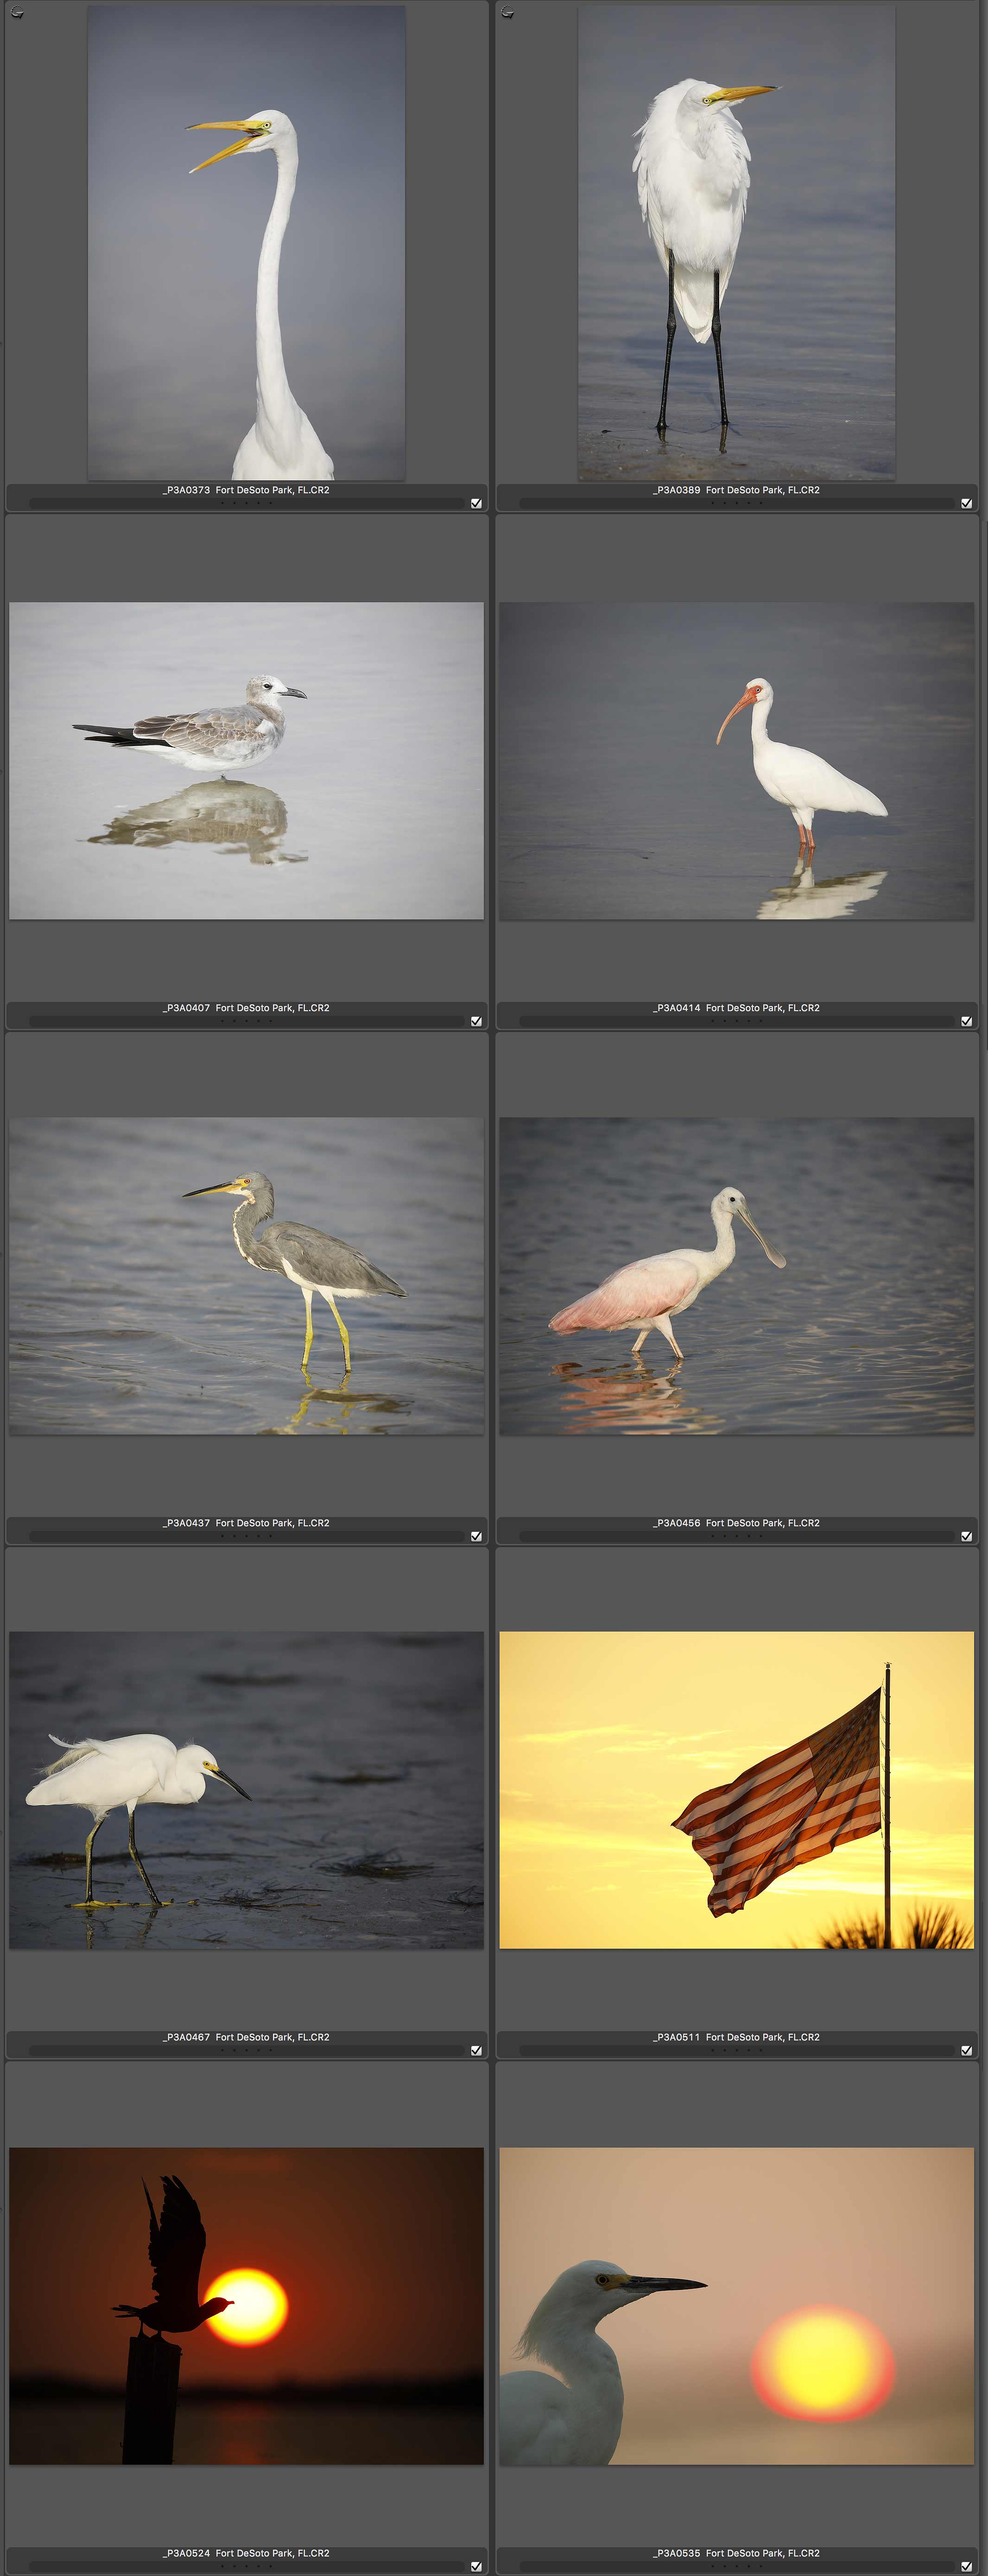988x2576 pixels.
Task: Click the filename '_P3A0414 Fort DeSoto Park, FL.CR2'
Action: 736,1008
